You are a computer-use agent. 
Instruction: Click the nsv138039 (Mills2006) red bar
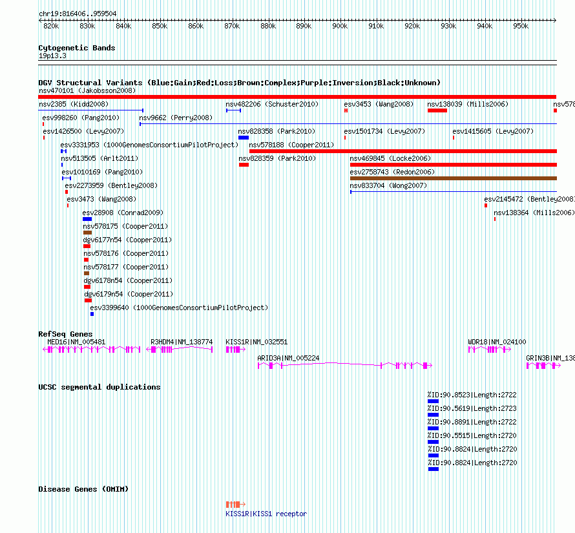tap(437, 110)
